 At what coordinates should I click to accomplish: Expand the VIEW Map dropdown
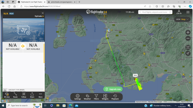(182, 19)
